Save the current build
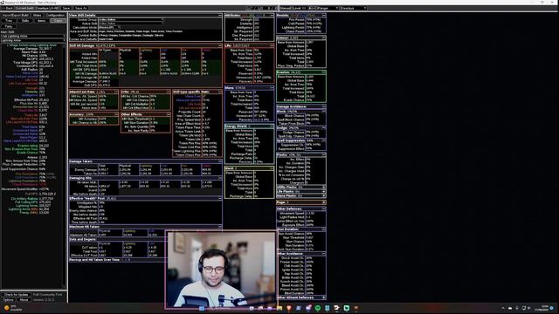559x314 pixels. pyautogui.click(x=66, y=8)
